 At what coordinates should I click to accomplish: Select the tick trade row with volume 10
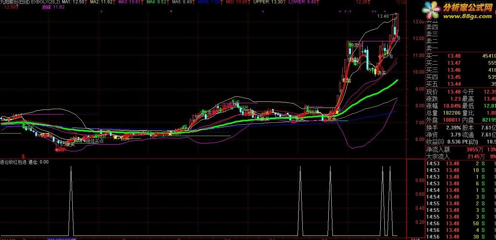(461, 170)
